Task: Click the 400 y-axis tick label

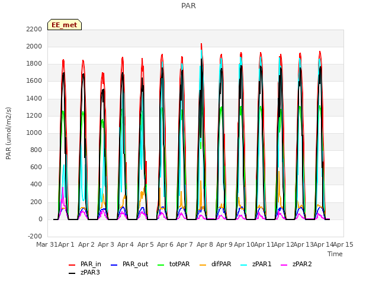Action: tap(36, 185)
